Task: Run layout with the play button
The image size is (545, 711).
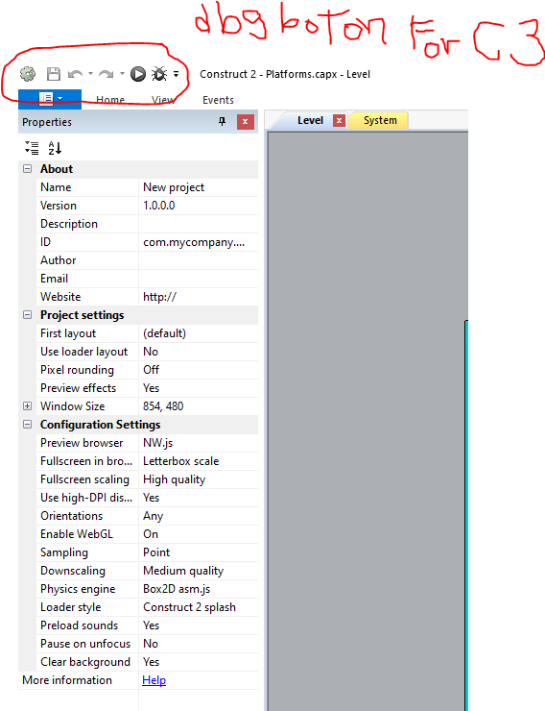Action: click(x=137, y=74)
